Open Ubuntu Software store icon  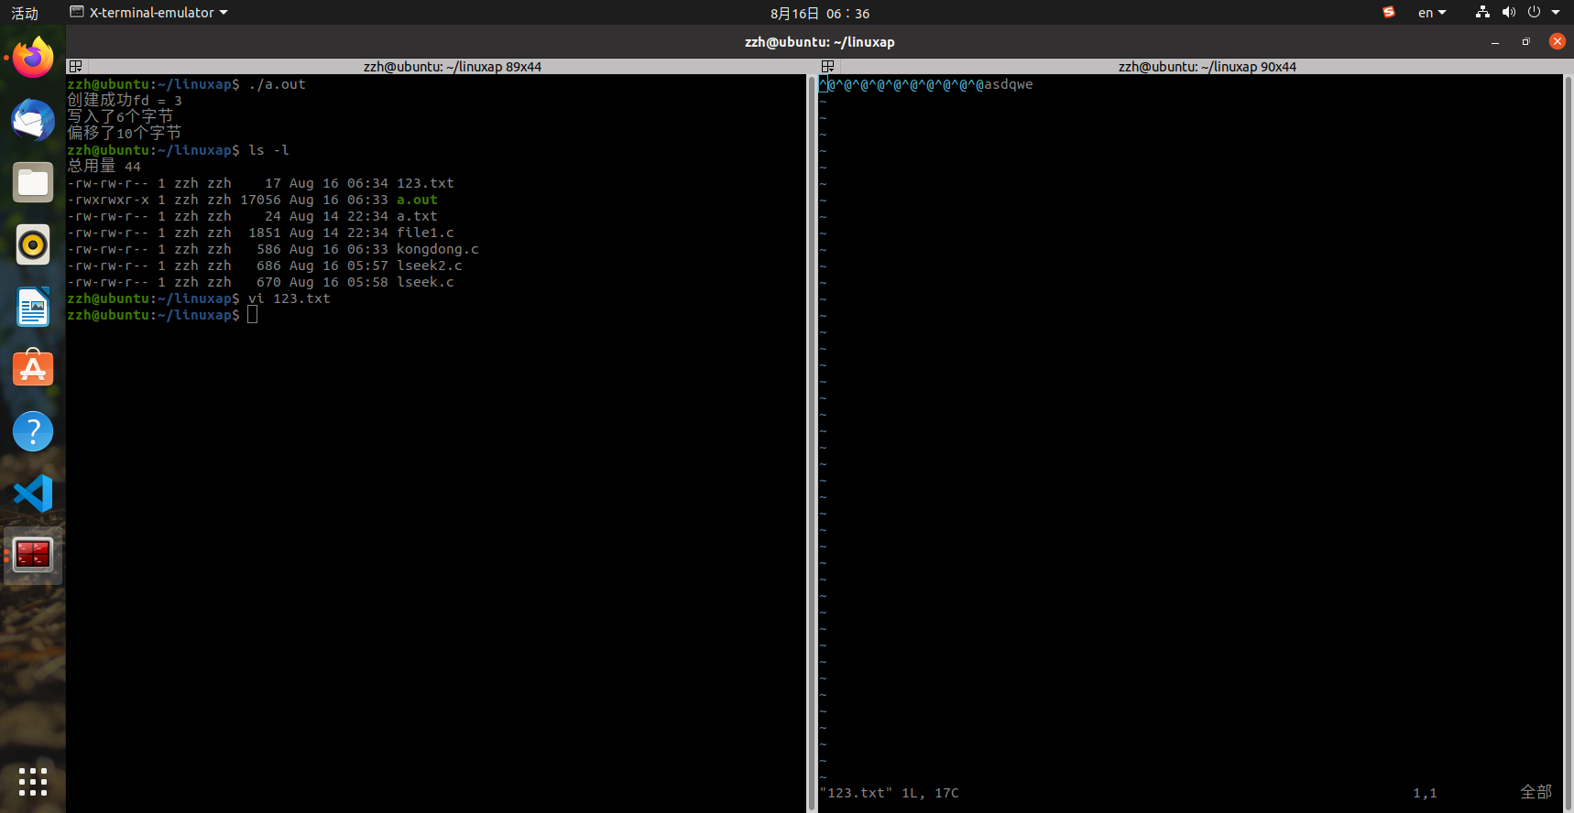pyautogui.click(x=33, y=369)
